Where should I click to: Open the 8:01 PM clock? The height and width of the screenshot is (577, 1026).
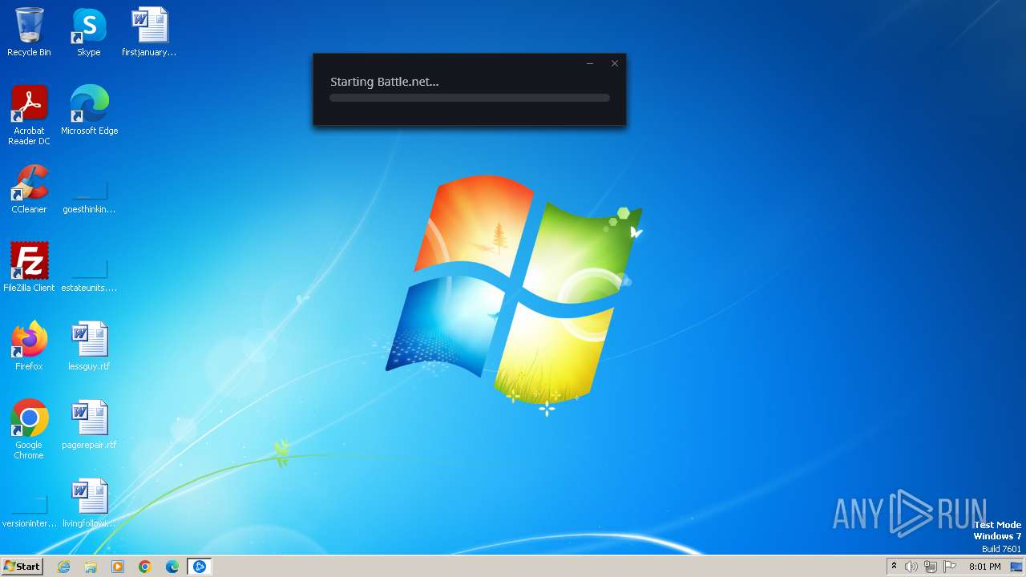pyautogui.click(x=984, y=567)
